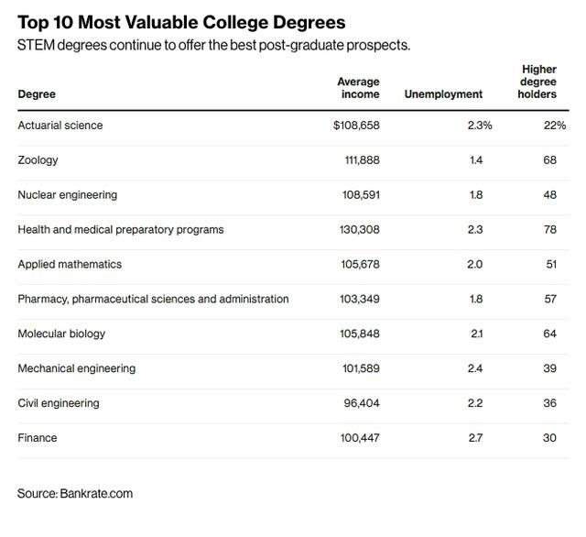Image resolution: width=586 pixels, height=537 pixels.
Task: Click the Source: Bankrate.com credit
Action: tap(75, 494)
